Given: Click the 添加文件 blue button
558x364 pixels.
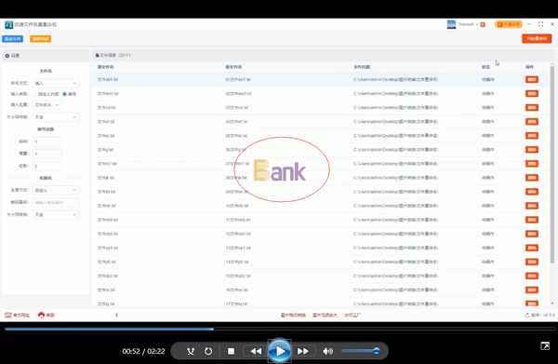Looking at the screenshot, I should click(x=13, y=39).
